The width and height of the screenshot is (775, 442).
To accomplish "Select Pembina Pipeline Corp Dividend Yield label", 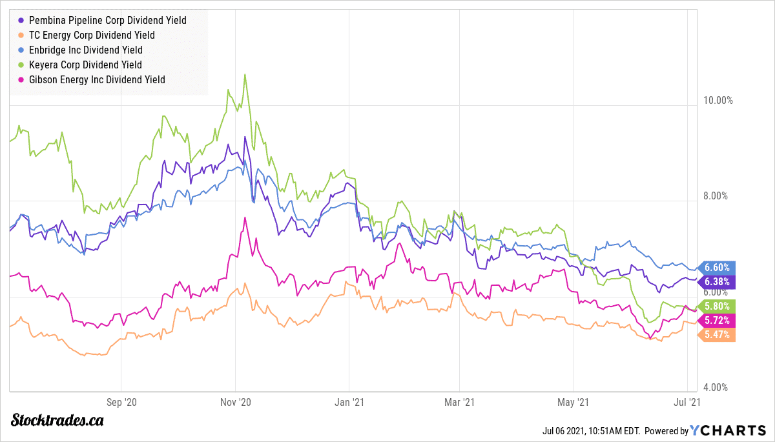I will [108, 21].
